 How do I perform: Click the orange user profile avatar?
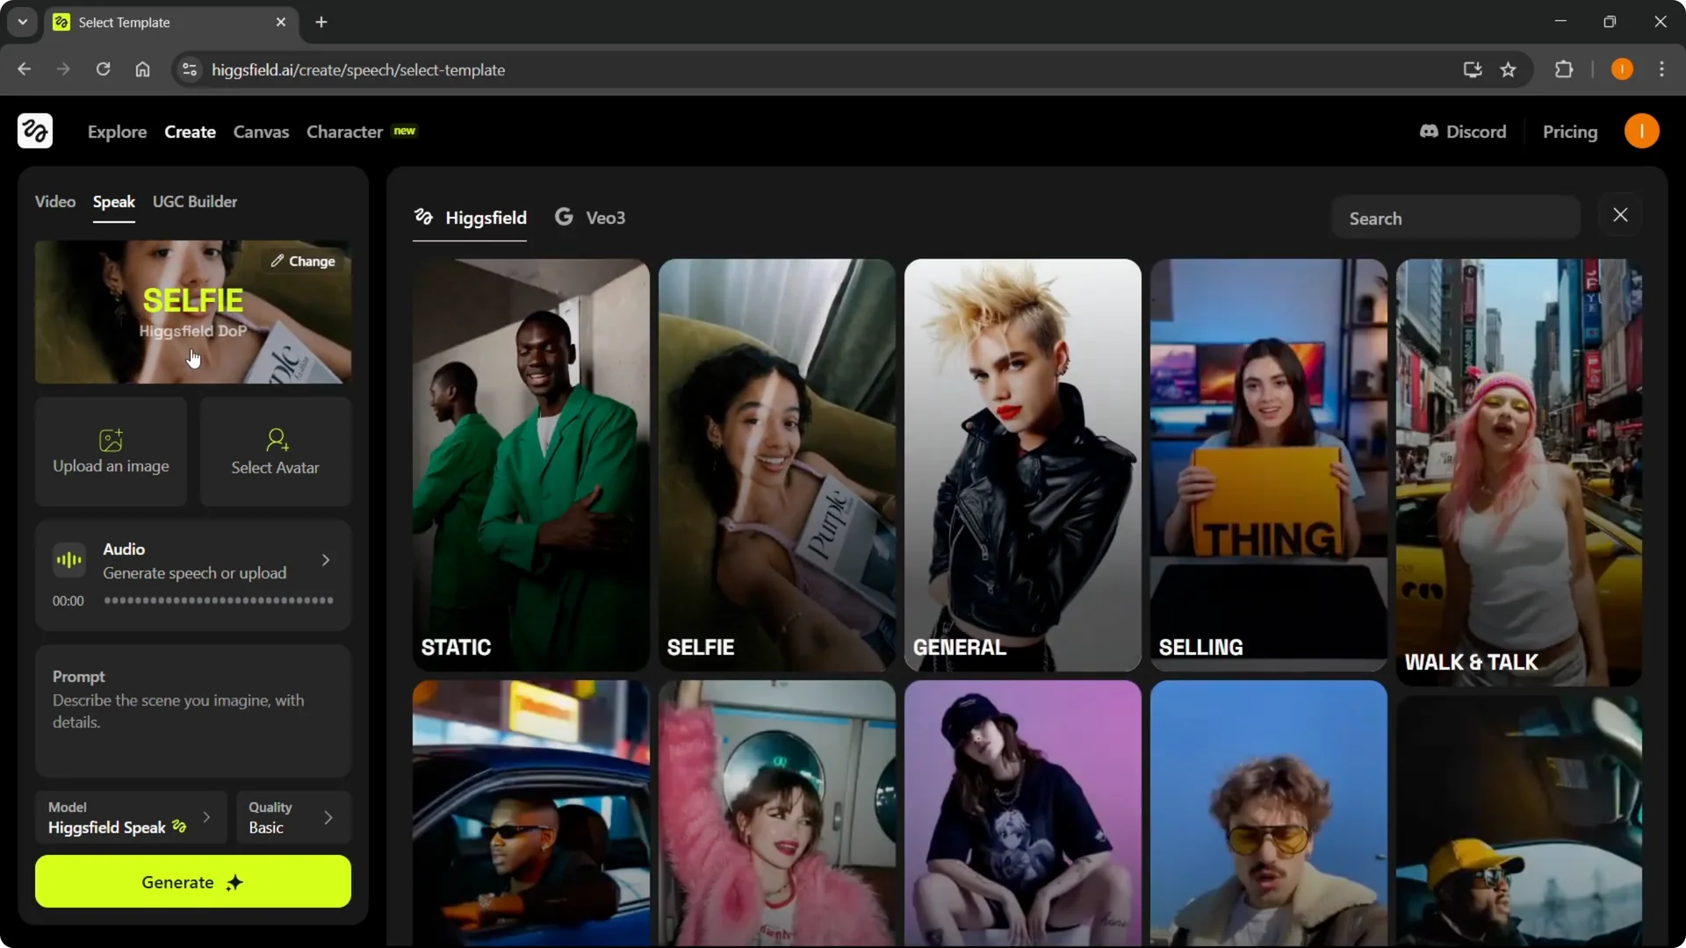(1641, 132)
